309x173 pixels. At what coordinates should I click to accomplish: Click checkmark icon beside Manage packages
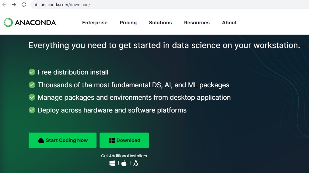32,97
